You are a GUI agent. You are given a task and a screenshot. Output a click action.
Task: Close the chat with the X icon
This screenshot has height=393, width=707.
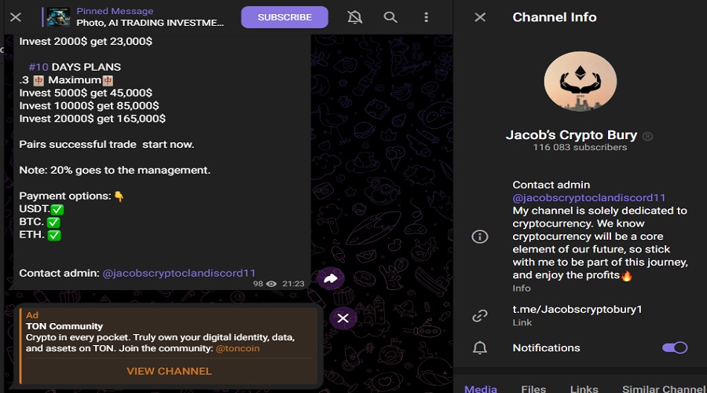point(16,17)
